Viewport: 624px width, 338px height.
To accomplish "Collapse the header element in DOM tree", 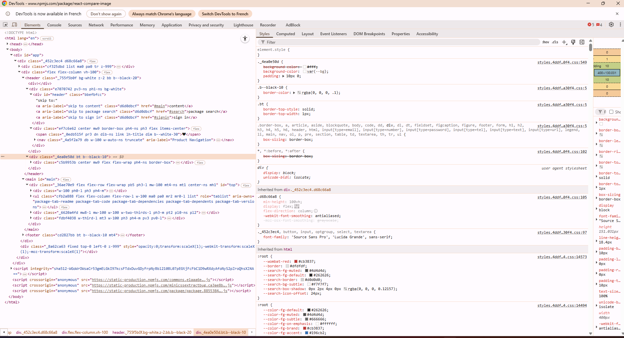I will (23, 78).
